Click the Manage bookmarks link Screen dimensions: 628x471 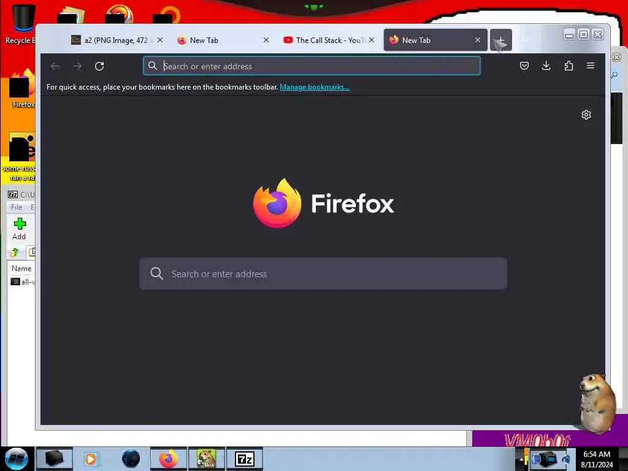point(315,87)
